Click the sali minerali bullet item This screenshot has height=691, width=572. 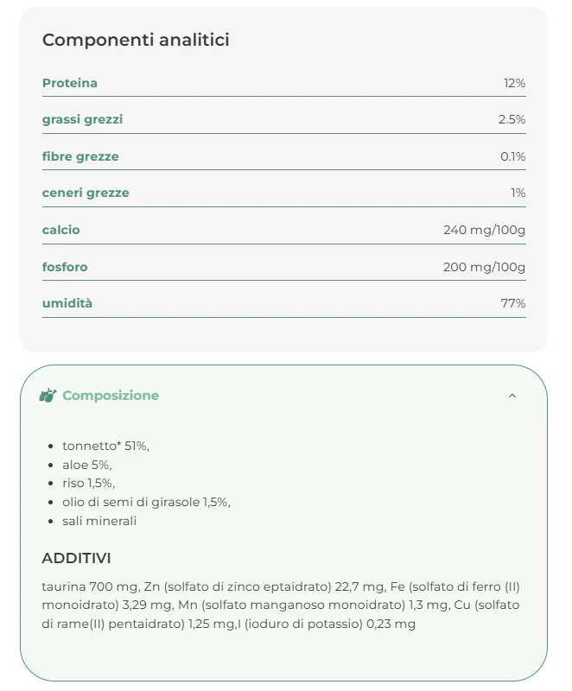(x=99, y=521)
